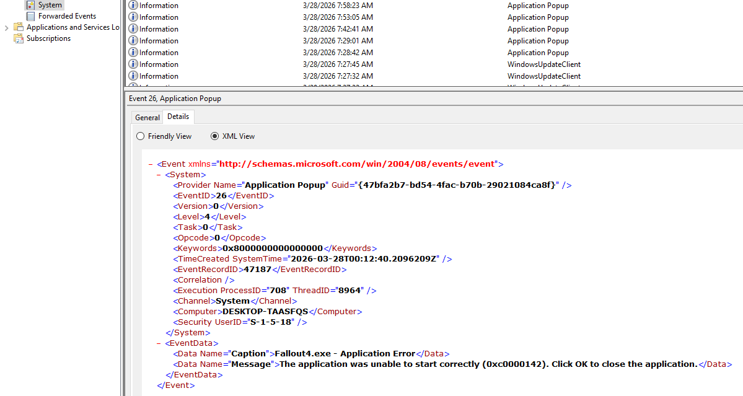
Task: Open Forwarded Events log
Action: 67,16
